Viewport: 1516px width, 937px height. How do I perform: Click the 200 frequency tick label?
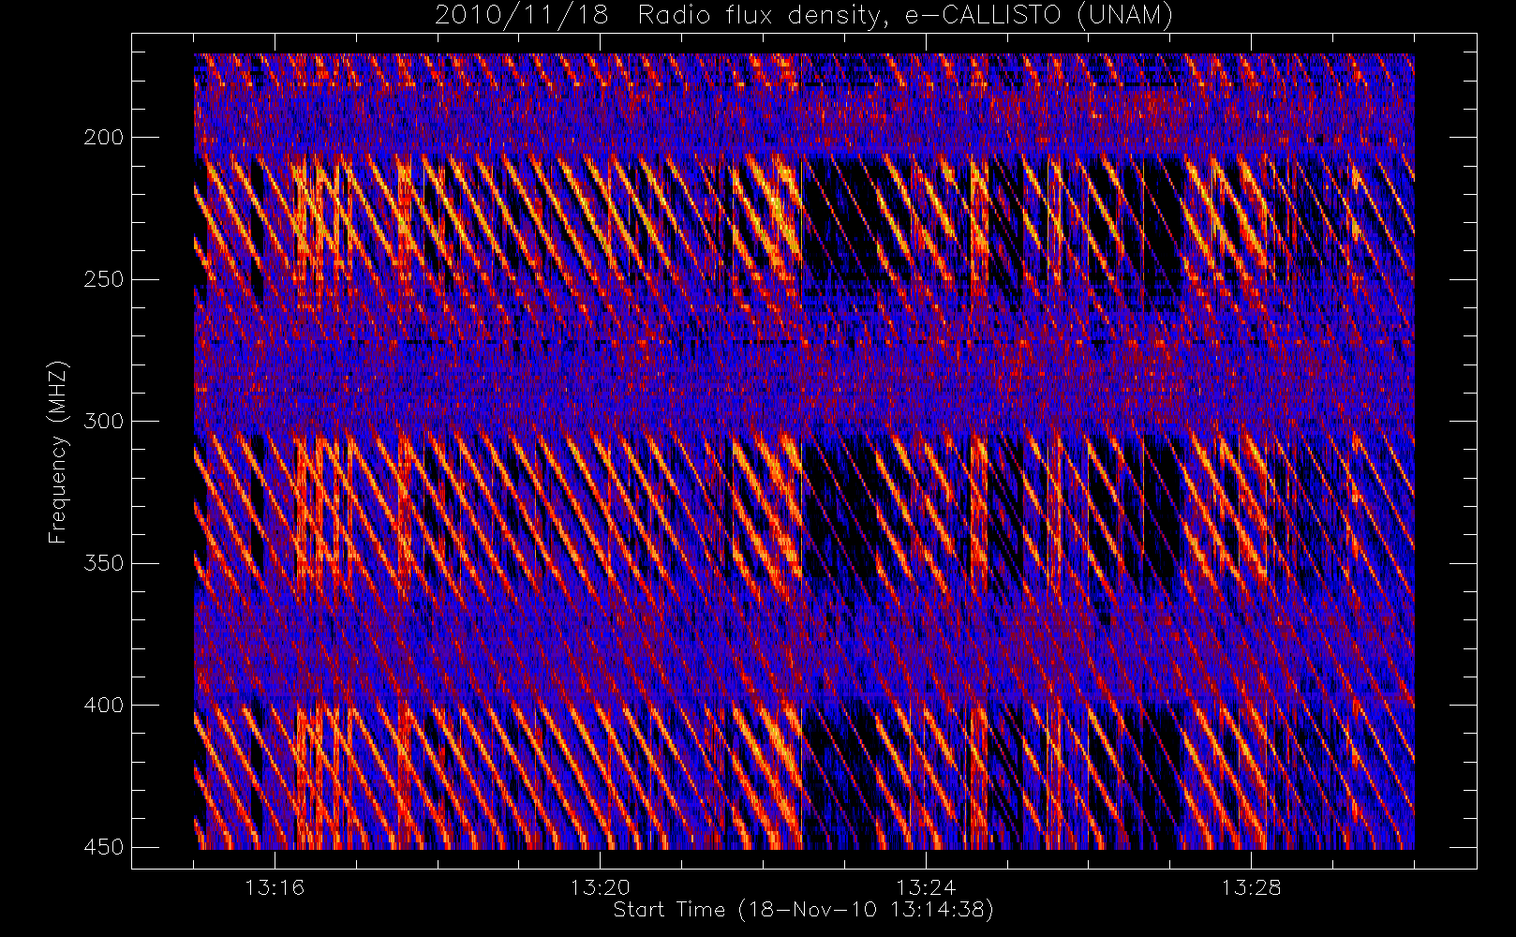[x=103, y=138]
